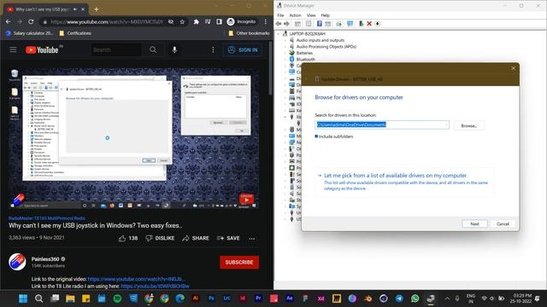Open Chrome three-dot menu
The width and height of the screenshot is (547, 307).
tap(266, 21)
